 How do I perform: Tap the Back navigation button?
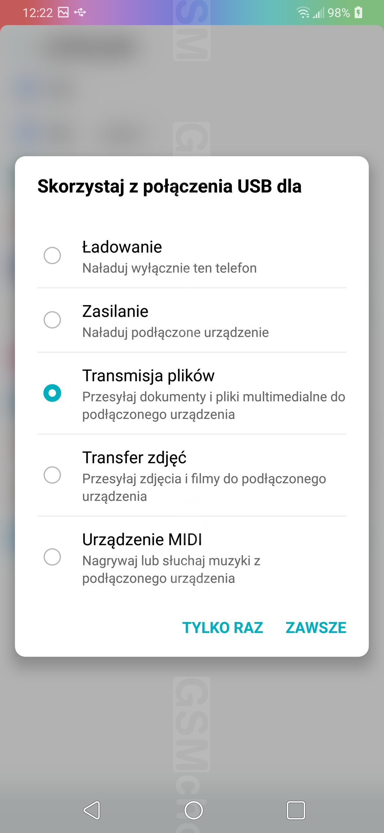click(x=92, y=810)
